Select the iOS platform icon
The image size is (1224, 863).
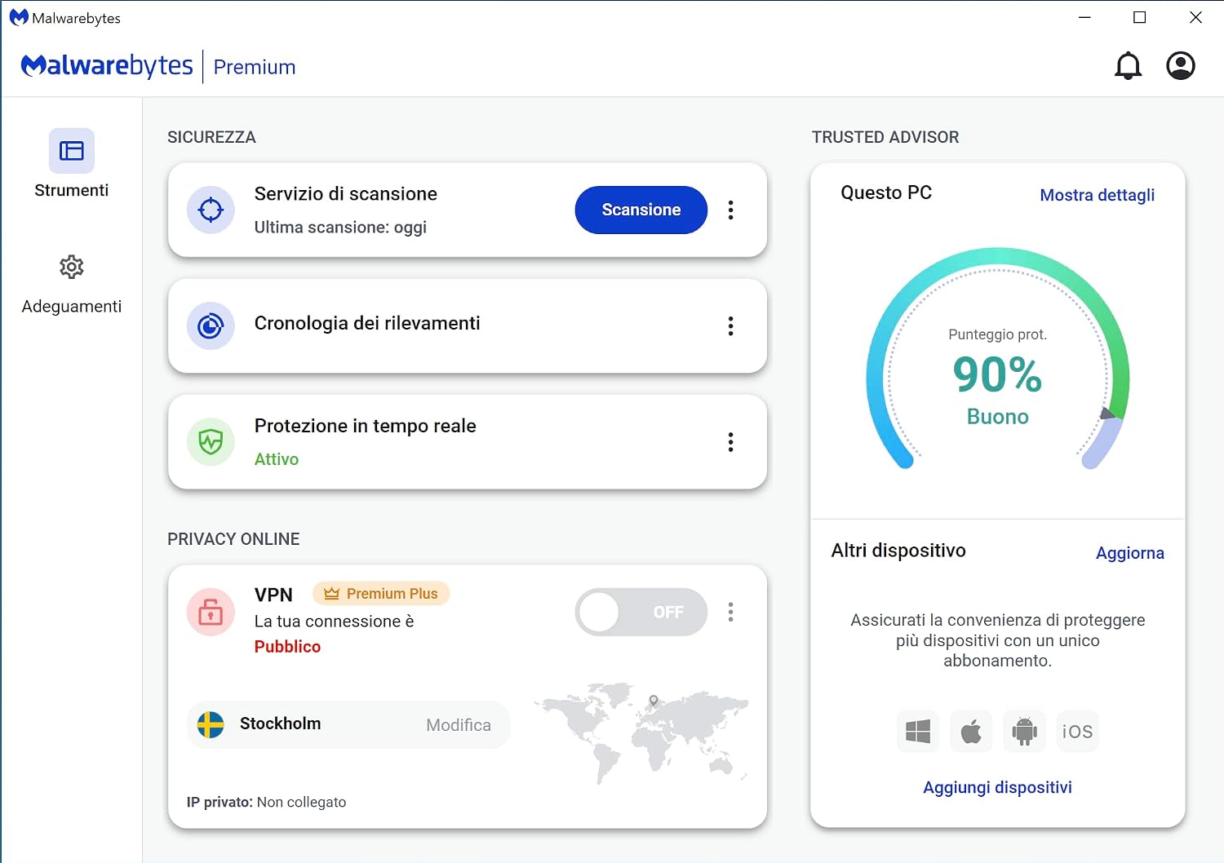coord(1077,731)
